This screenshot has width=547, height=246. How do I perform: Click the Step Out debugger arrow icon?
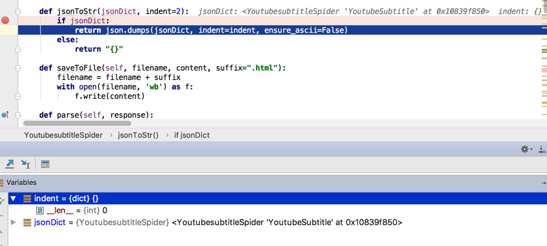point(9,164)
